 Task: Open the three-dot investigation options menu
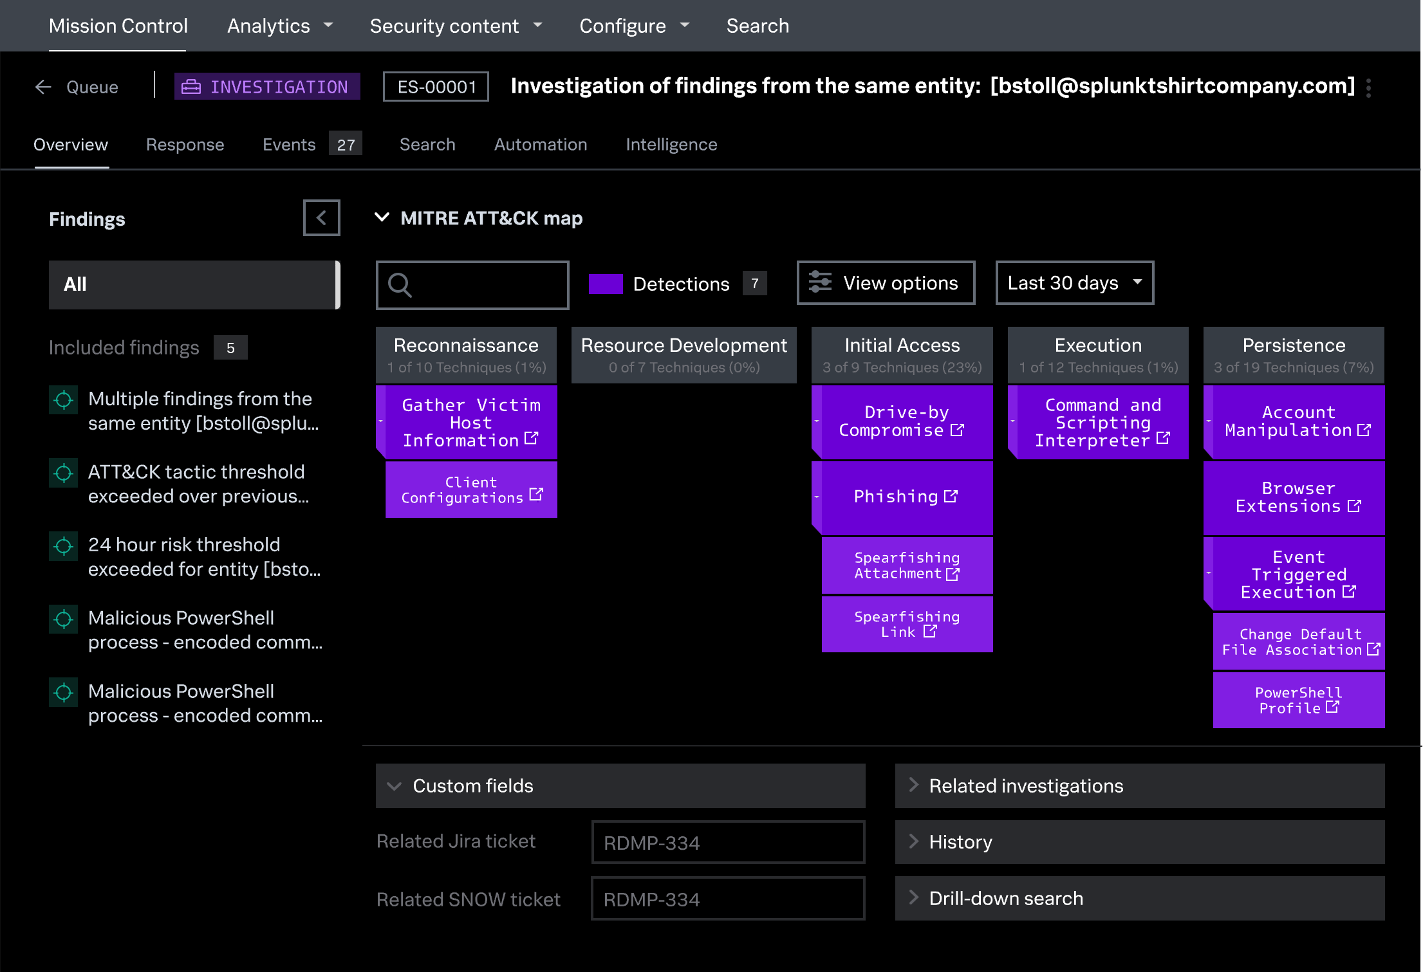(x=1368, y=87)
